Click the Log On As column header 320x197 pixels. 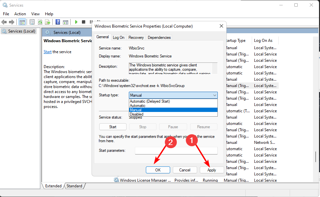(265, 41)
